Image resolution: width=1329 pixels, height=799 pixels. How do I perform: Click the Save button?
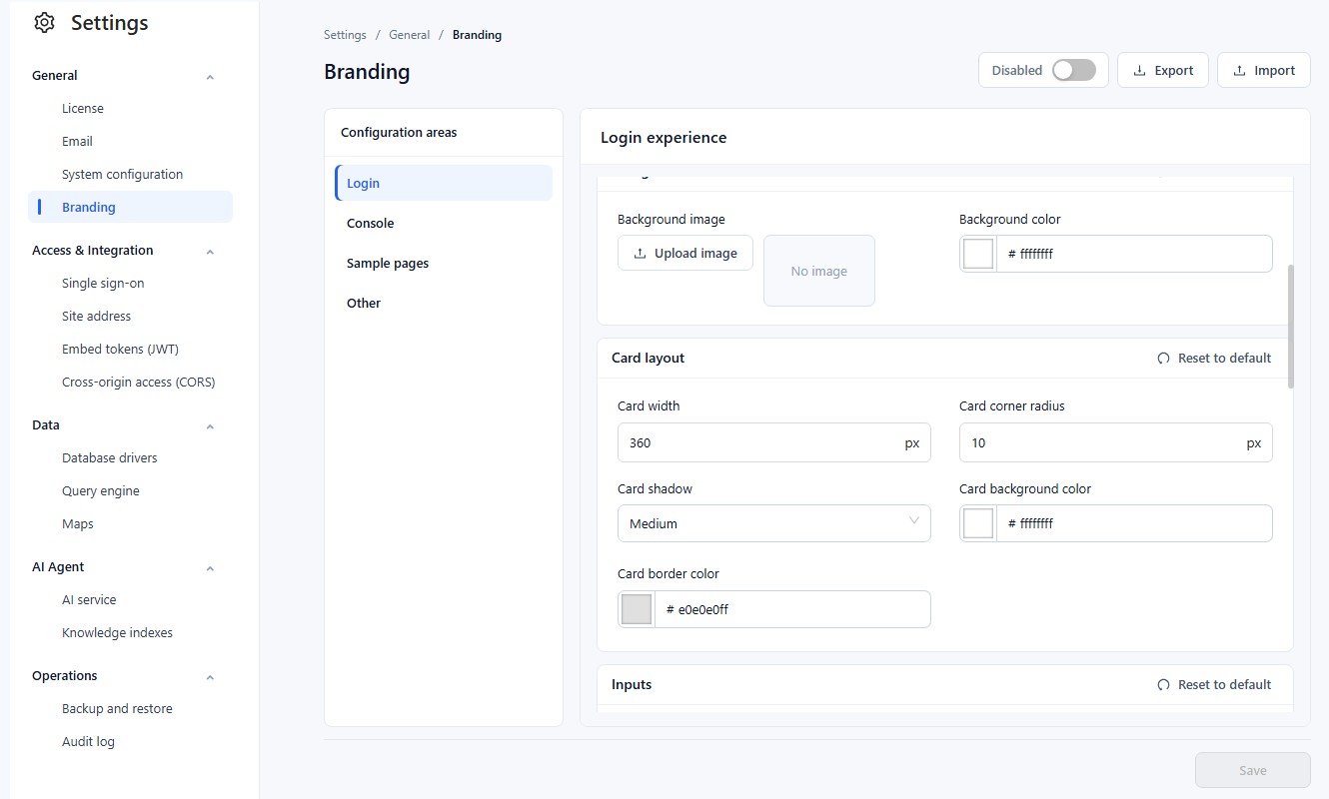pyautogui.click(x=1253, y=770)
